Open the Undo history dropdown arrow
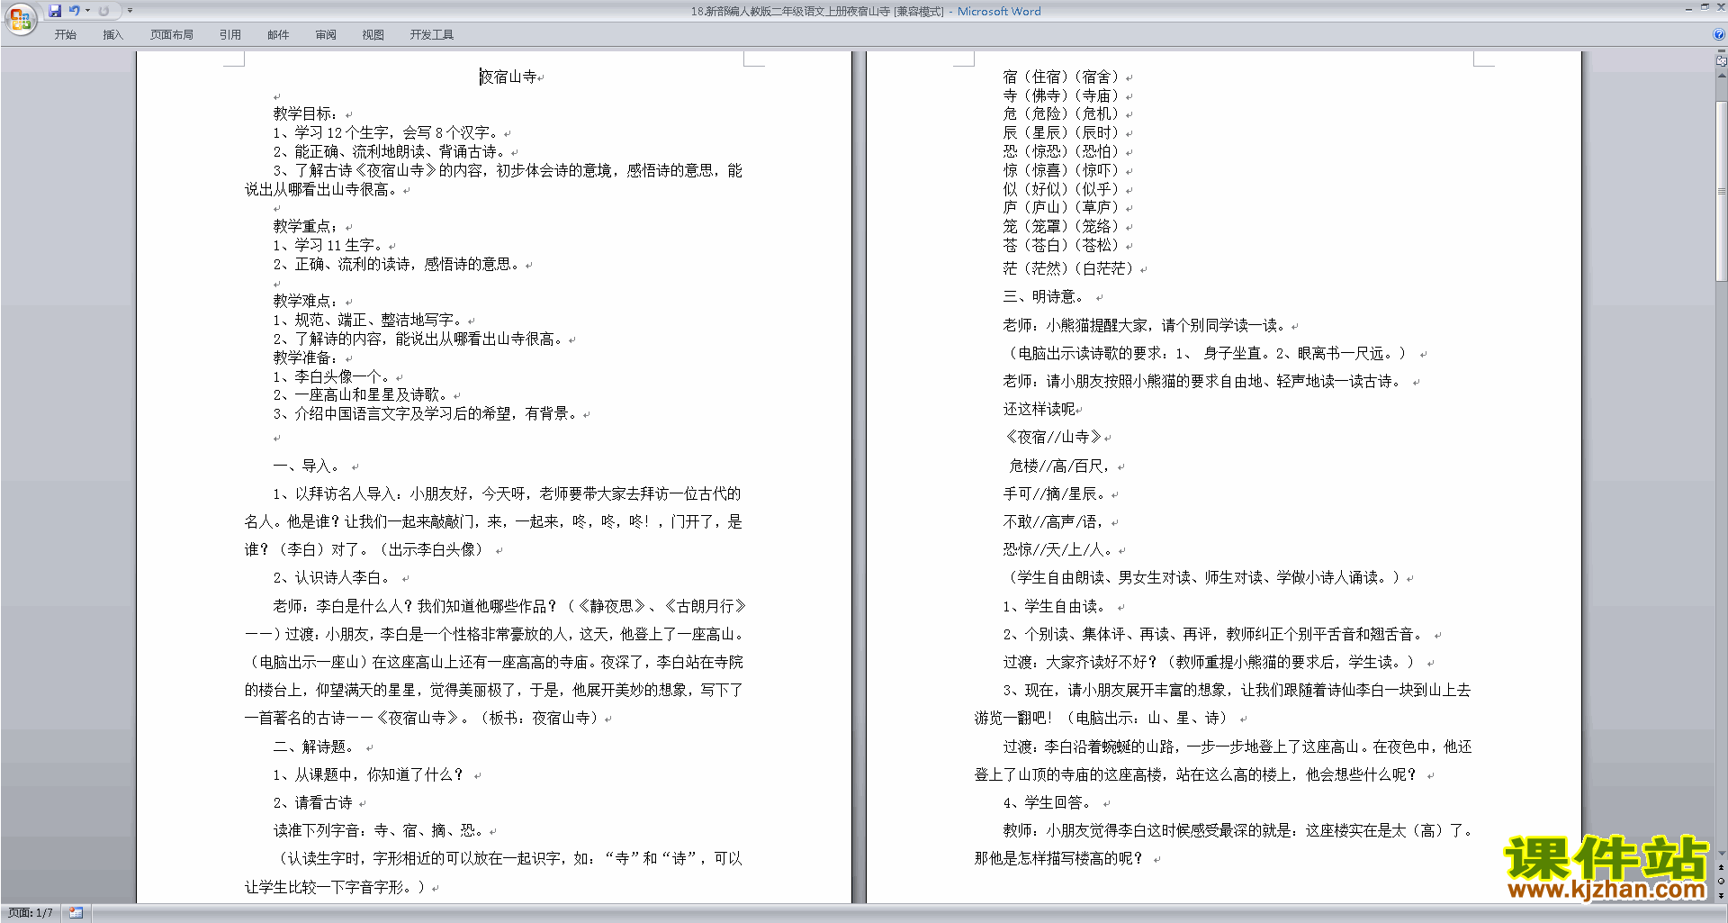The height and width of the screenshot is (923, 1728). pos(87,11)
